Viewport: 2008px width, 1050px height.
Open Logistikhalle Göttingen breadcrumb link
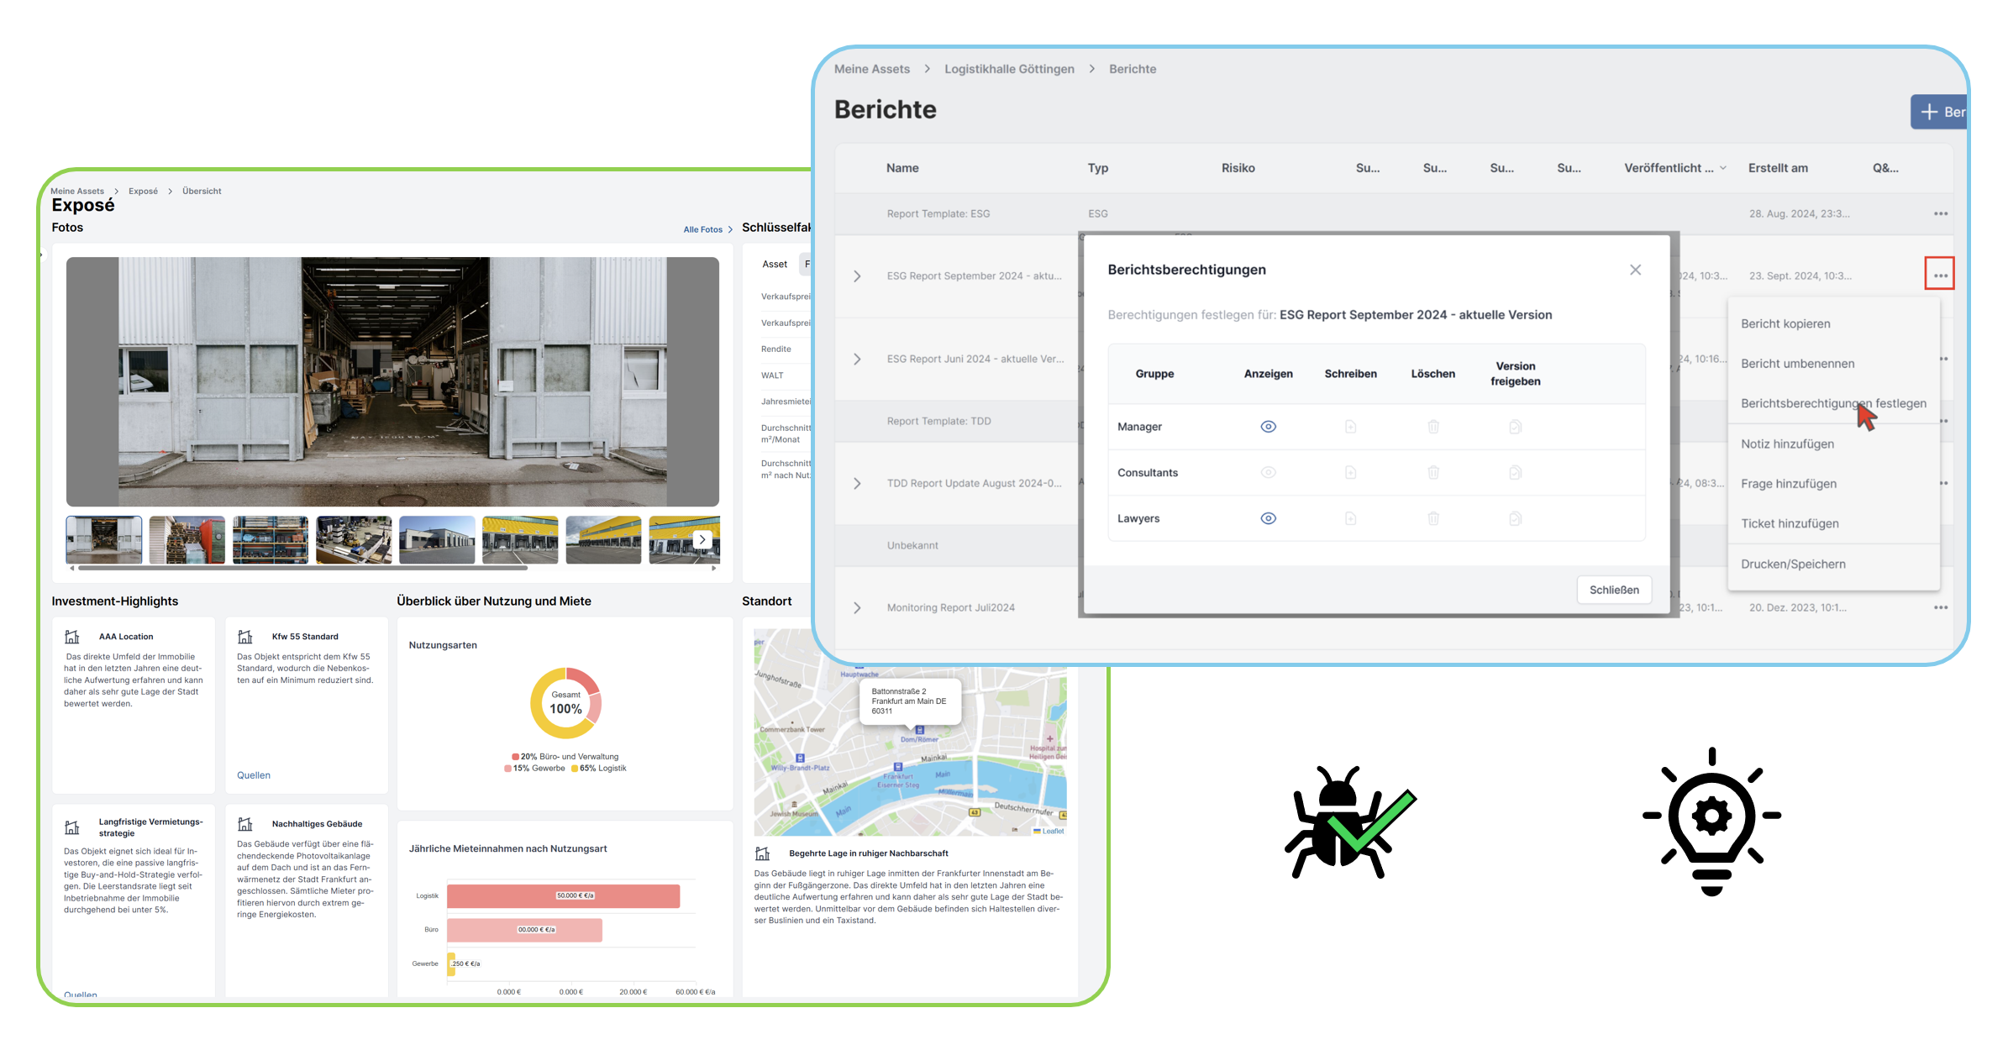pyautogui.click(x=1009, y=69)
